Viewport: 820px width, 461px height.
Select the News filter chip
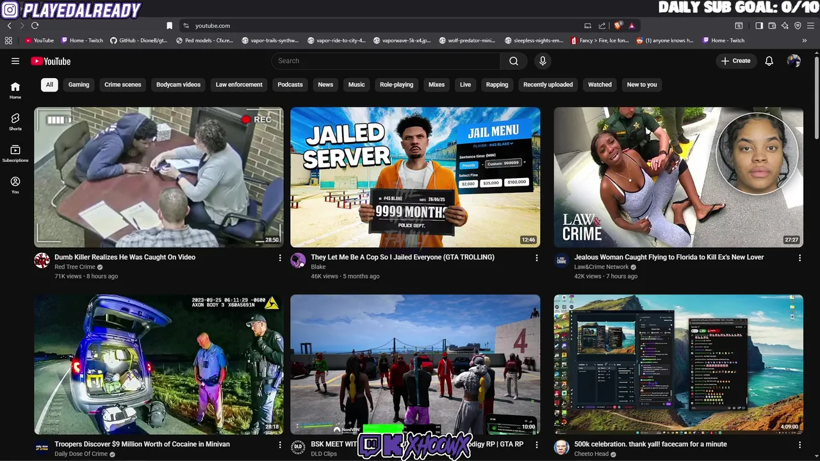tap(325, 85)
